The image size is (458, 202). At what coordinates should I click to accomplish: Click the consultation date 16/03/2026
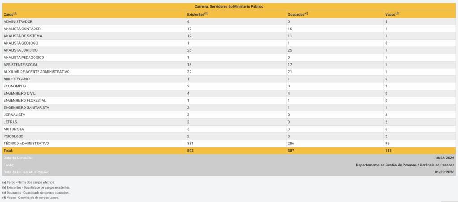coord(444,158)
